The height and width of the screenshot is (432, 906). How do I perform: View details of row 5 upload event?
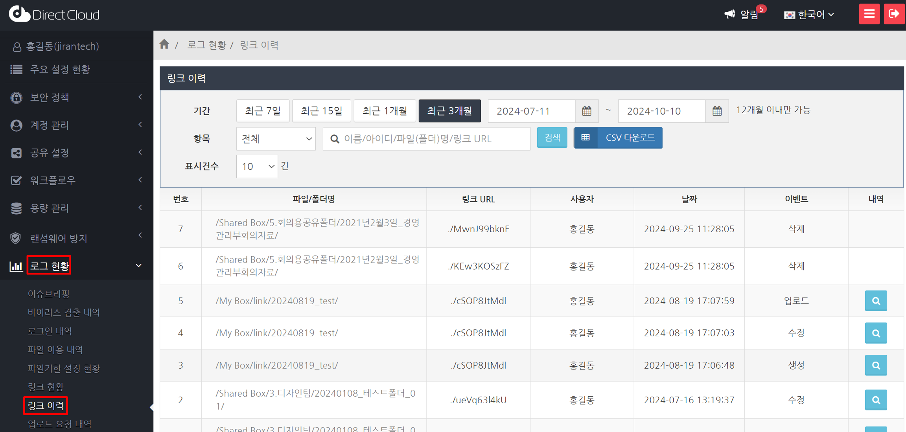coord(875,301)
